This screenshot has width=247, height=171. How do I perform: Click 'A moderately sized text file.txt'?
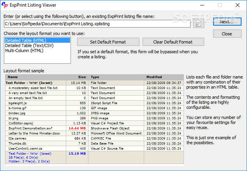(x=33, y=88)
